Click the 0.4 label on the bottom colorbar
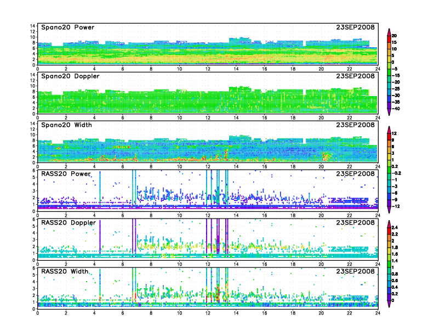This screenshot has width=434, height=336. pyautogui.click(x=395, y=287)
